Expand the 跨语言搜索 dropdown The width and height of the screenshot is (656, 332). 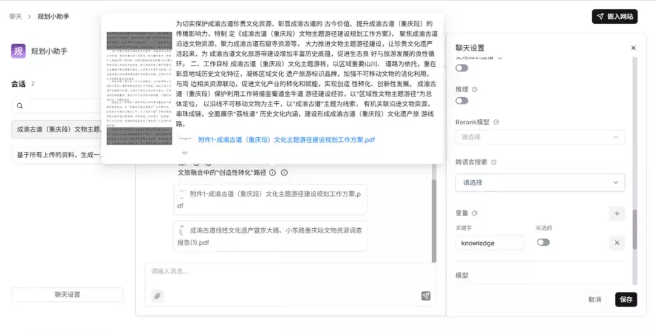pos(539,182)
